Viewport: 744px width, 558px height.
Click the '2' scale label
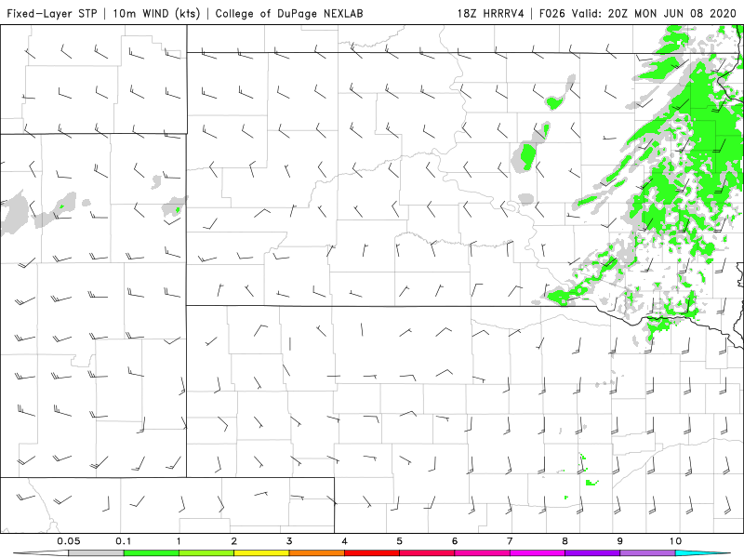click(x=234, y=541)
